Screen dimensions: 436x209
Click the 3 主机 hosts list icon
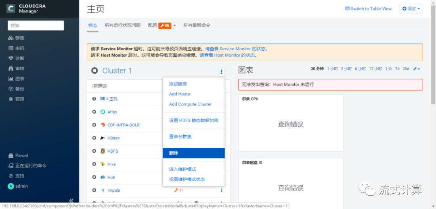pos(102,99)
